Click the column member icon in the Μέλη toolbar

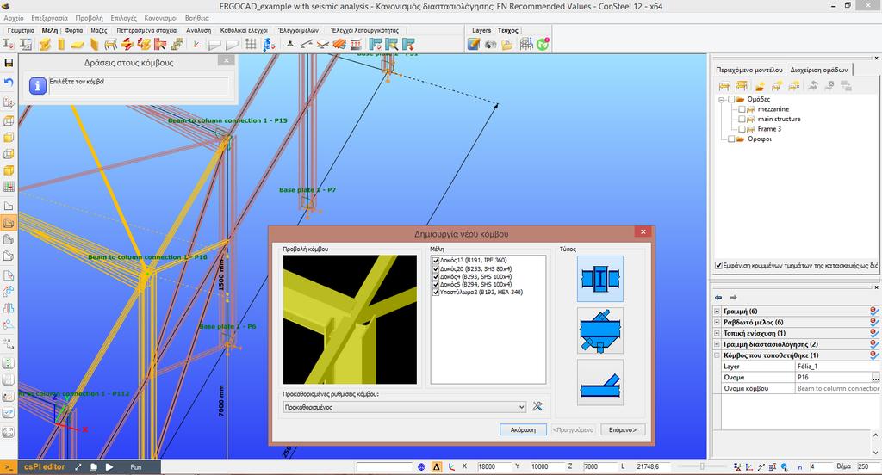(61, 44)
